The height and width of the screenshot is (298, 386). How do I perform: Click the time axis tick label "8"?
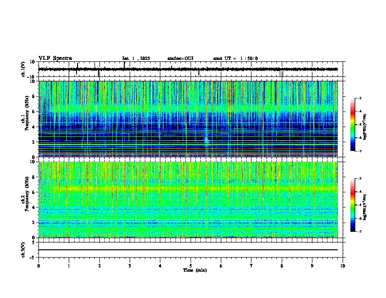tap(282, 266)
